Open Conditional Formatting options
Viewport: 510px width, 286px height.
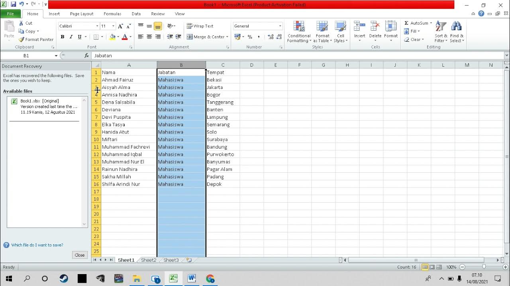(x=299, y=32)
